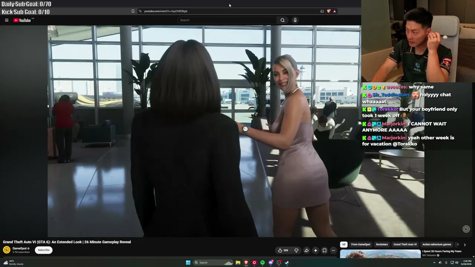Dislike the GTA VI video

click(x=296, y=250)
